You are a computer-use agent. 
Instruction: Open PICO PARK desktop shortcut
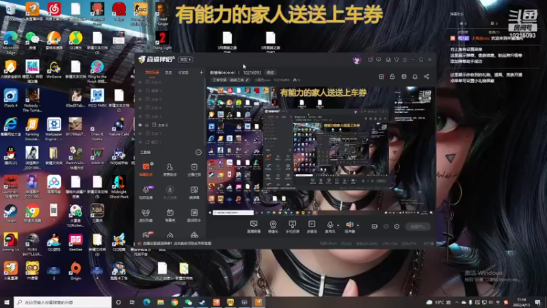pyautogui.click(x=97, y=98)
